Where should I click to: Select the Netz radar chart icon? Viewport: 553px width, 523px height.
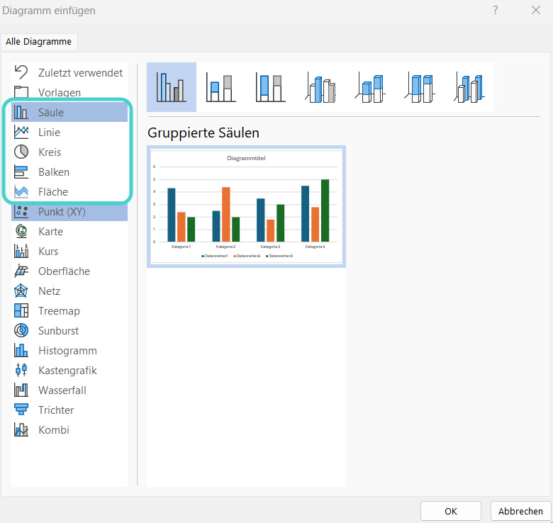21,291
